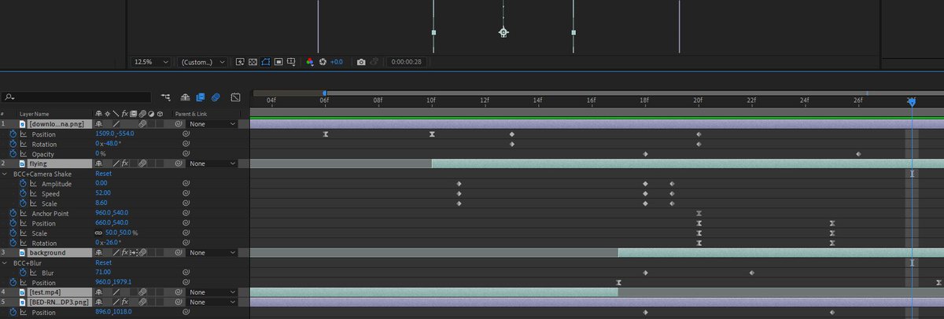Toggle the Amplitude stopwatch
The image size is (944, 319).
click(23, 184)
